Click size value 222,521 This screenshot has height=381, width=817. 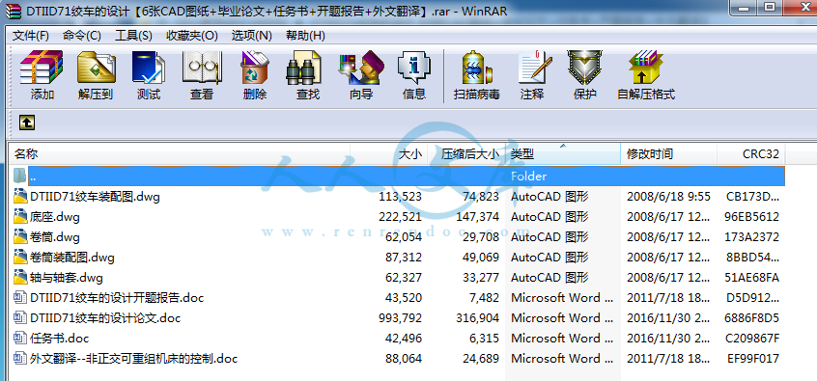(x=400, y=217)
